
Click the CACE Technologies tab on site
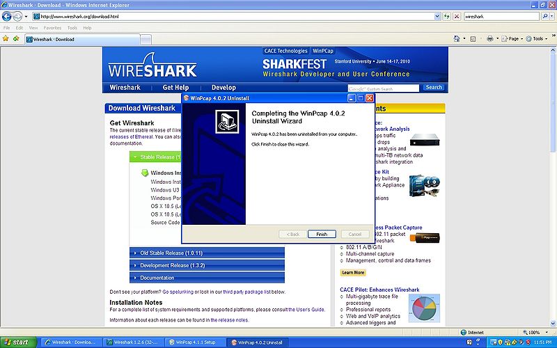(x=285, y=51)
